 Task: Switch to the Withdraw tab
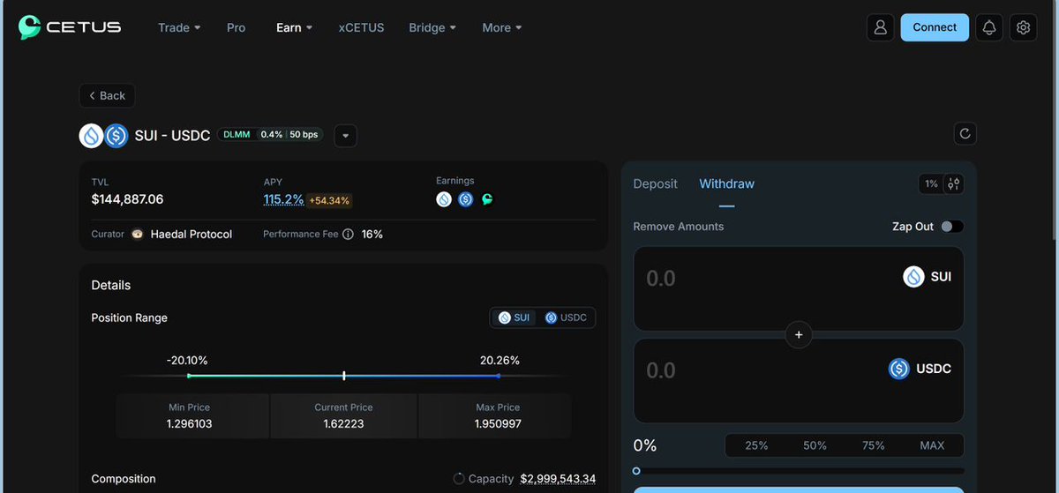point(727,183)
